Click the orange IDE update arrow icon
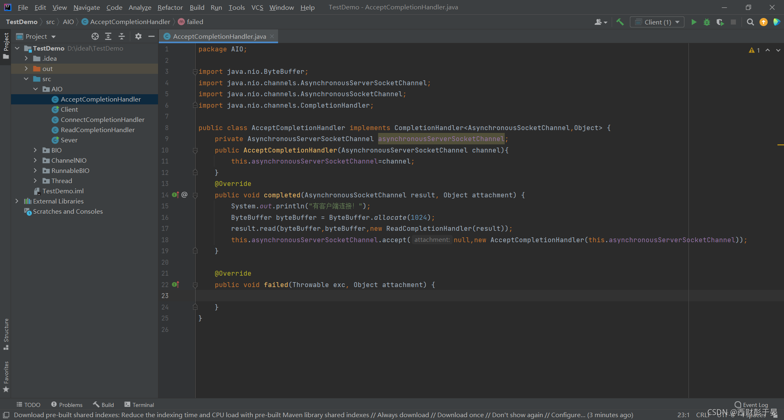Screen dimensions: 784x420 764,22
